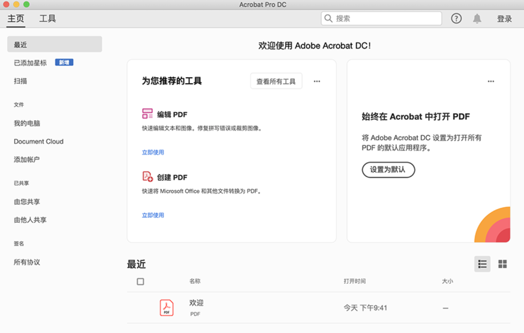Sort recent files by 打开时间 column header

355,281
